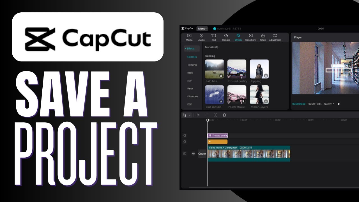Select the Effects tab
Image resolution: width=359 pixels, height=202 pixels.
point(238,37)
